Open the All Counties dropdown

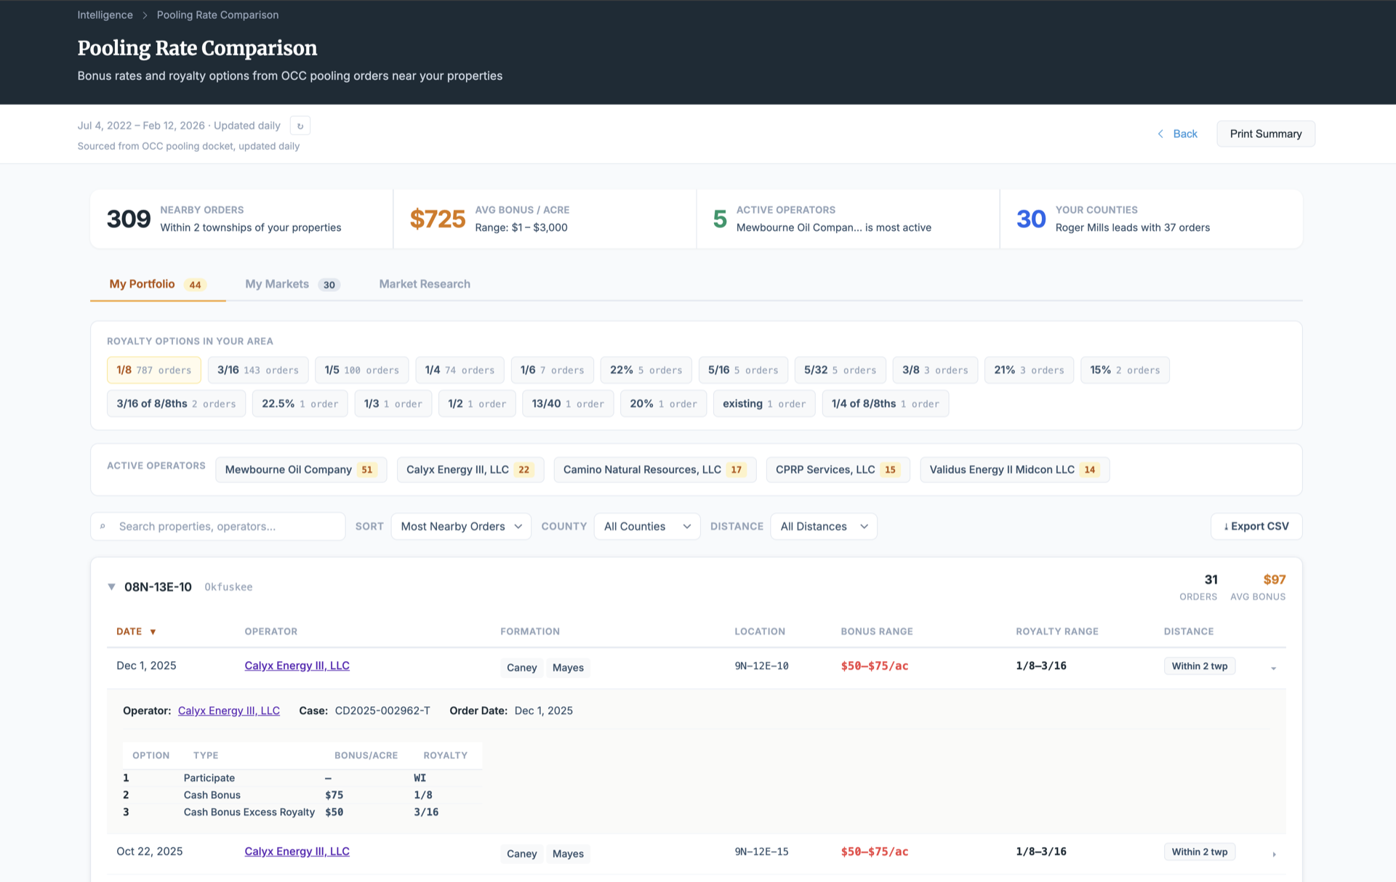646,526
